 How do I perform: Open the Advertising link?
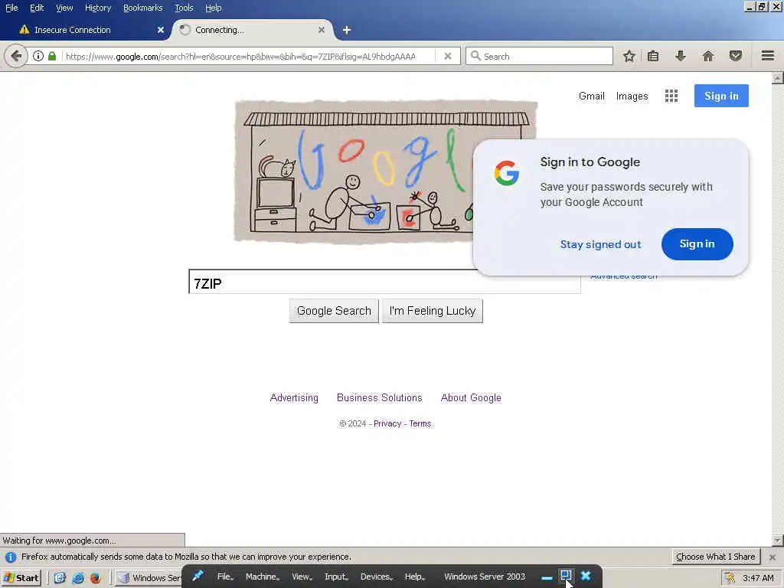click(x=294, y=397)
